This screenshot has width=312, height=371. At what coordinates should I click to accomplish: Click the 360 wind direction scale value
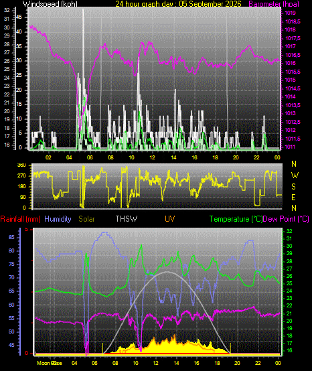coord(21,165)
